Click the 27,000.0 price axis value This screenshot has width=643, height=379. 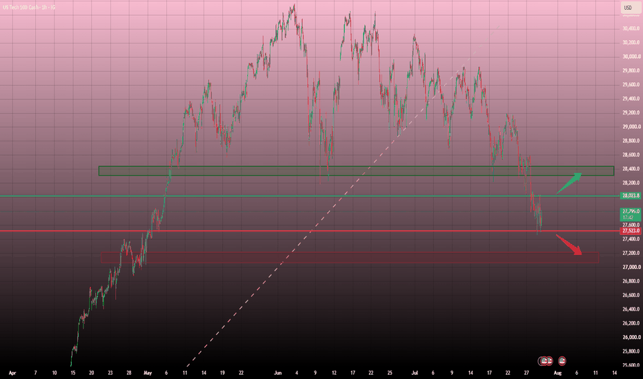[x=631, y=267]
